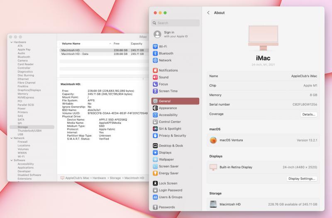This screenshot has width=332, height=218.
Task: Select Macintosh HD volume row
Action: click(104, 50)
